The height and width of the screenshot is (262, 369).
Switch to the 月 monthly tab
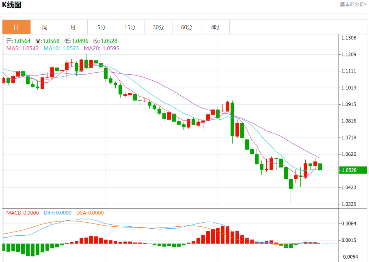point(73,27)
